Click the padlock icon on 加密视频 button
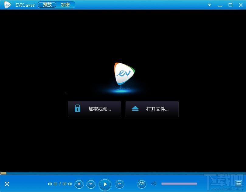This screenshot has width=246, height=192. [x=77, y=108]
